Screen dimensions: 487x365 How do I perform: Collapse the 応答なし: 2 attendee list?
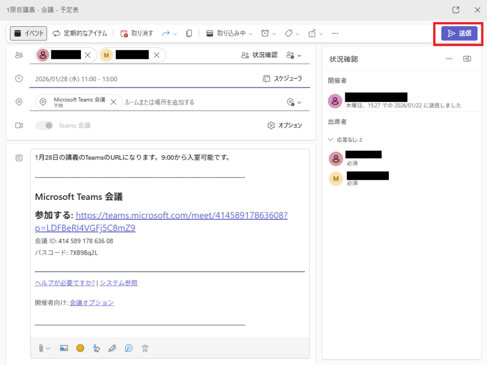tap(331, 140)
